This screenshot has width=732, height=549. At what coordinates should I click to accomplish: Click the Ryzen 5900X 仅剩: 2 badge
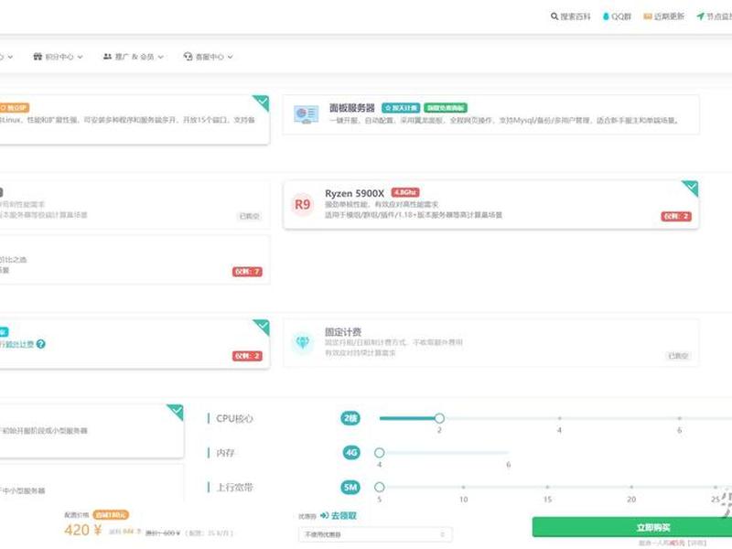(676, 217)
